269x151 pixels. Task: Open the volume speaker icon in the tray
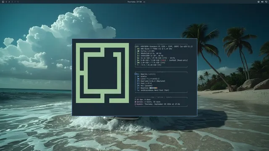[262, 2]
